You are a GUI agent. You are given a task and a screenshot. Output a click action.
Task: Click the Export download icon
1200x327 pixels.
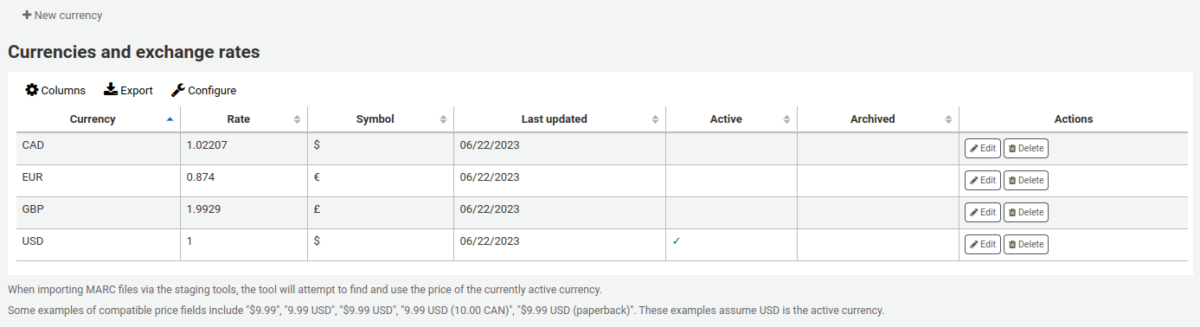click(111, 90)
